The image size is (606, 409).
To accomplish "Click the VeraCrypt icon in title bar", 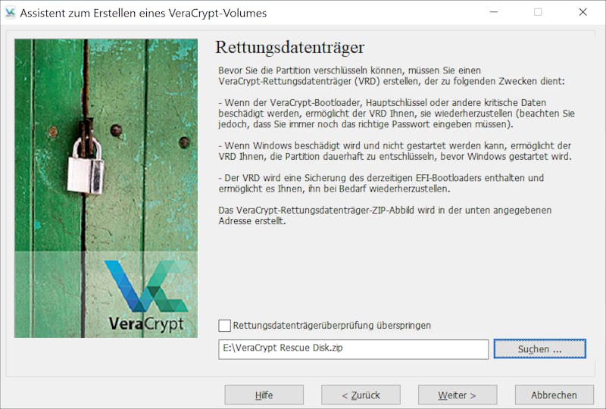I will (x=10, y=13).
